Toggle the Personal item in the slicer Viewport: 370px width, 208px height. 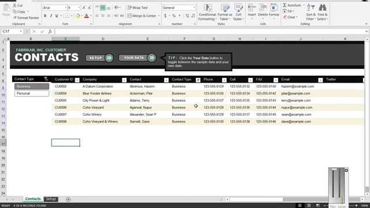(32, 94)
